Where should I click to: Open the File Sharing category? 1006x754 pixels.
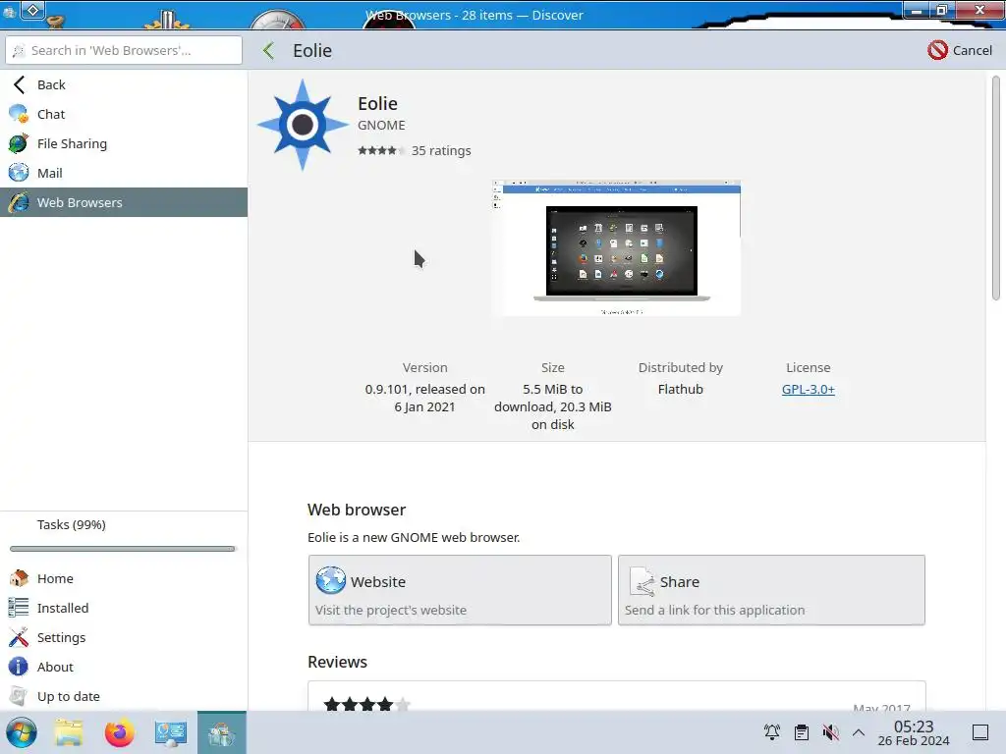pyautogui.click(x=124, y=143)
